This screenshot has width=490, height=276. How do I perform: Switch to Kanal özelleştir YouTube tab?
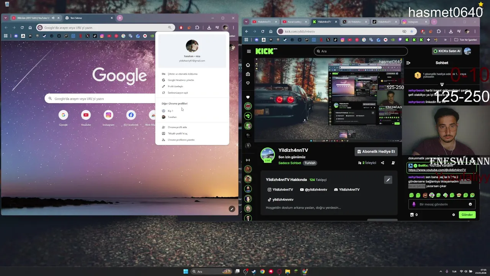click(x=295, y=22)
